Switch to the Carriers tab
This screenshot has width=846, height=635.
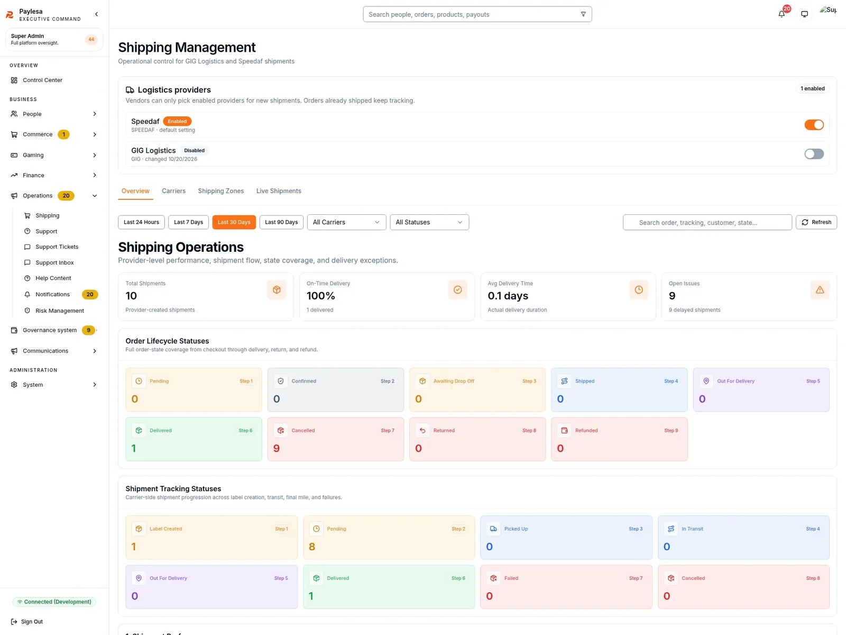(x=173, y=191)
